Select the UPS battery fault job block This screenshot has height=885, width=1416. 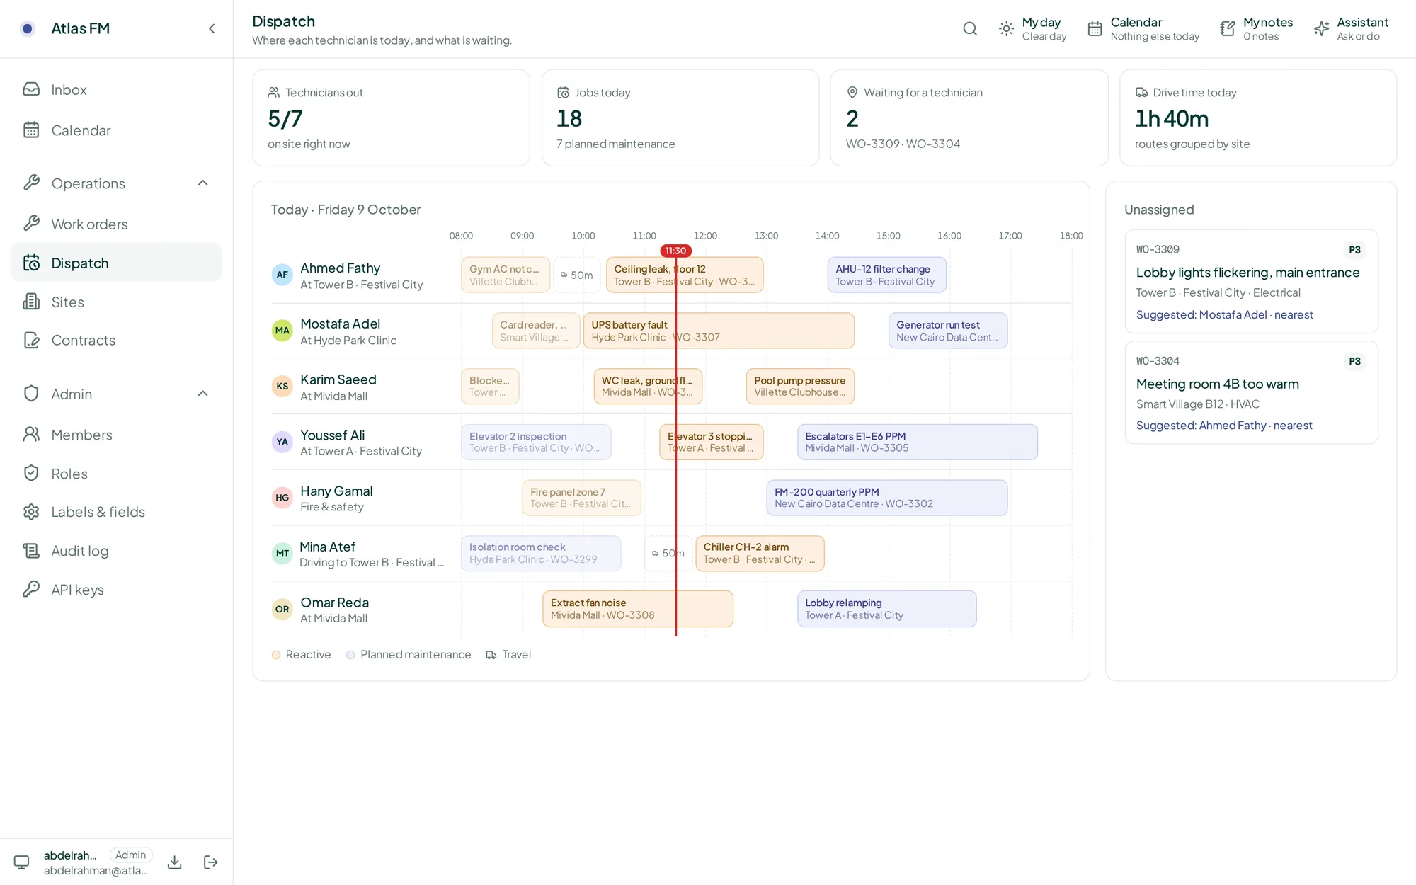(x=719, y=331)
